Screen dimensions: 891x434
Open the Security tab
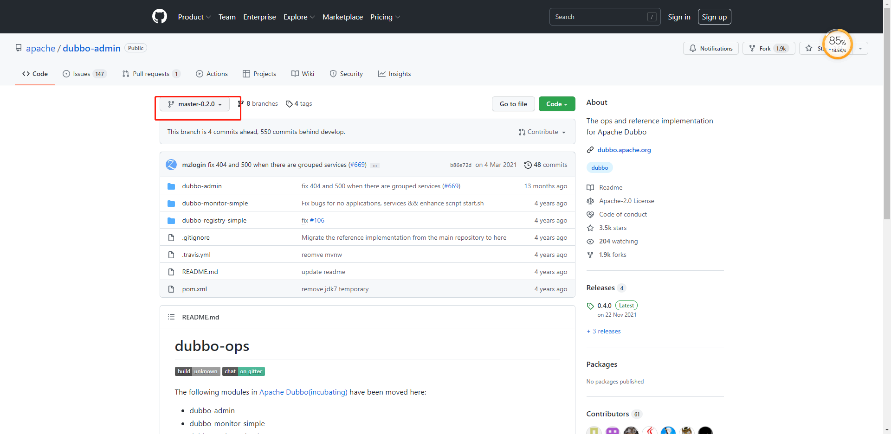pyautogui.click(x=346, y=74)
